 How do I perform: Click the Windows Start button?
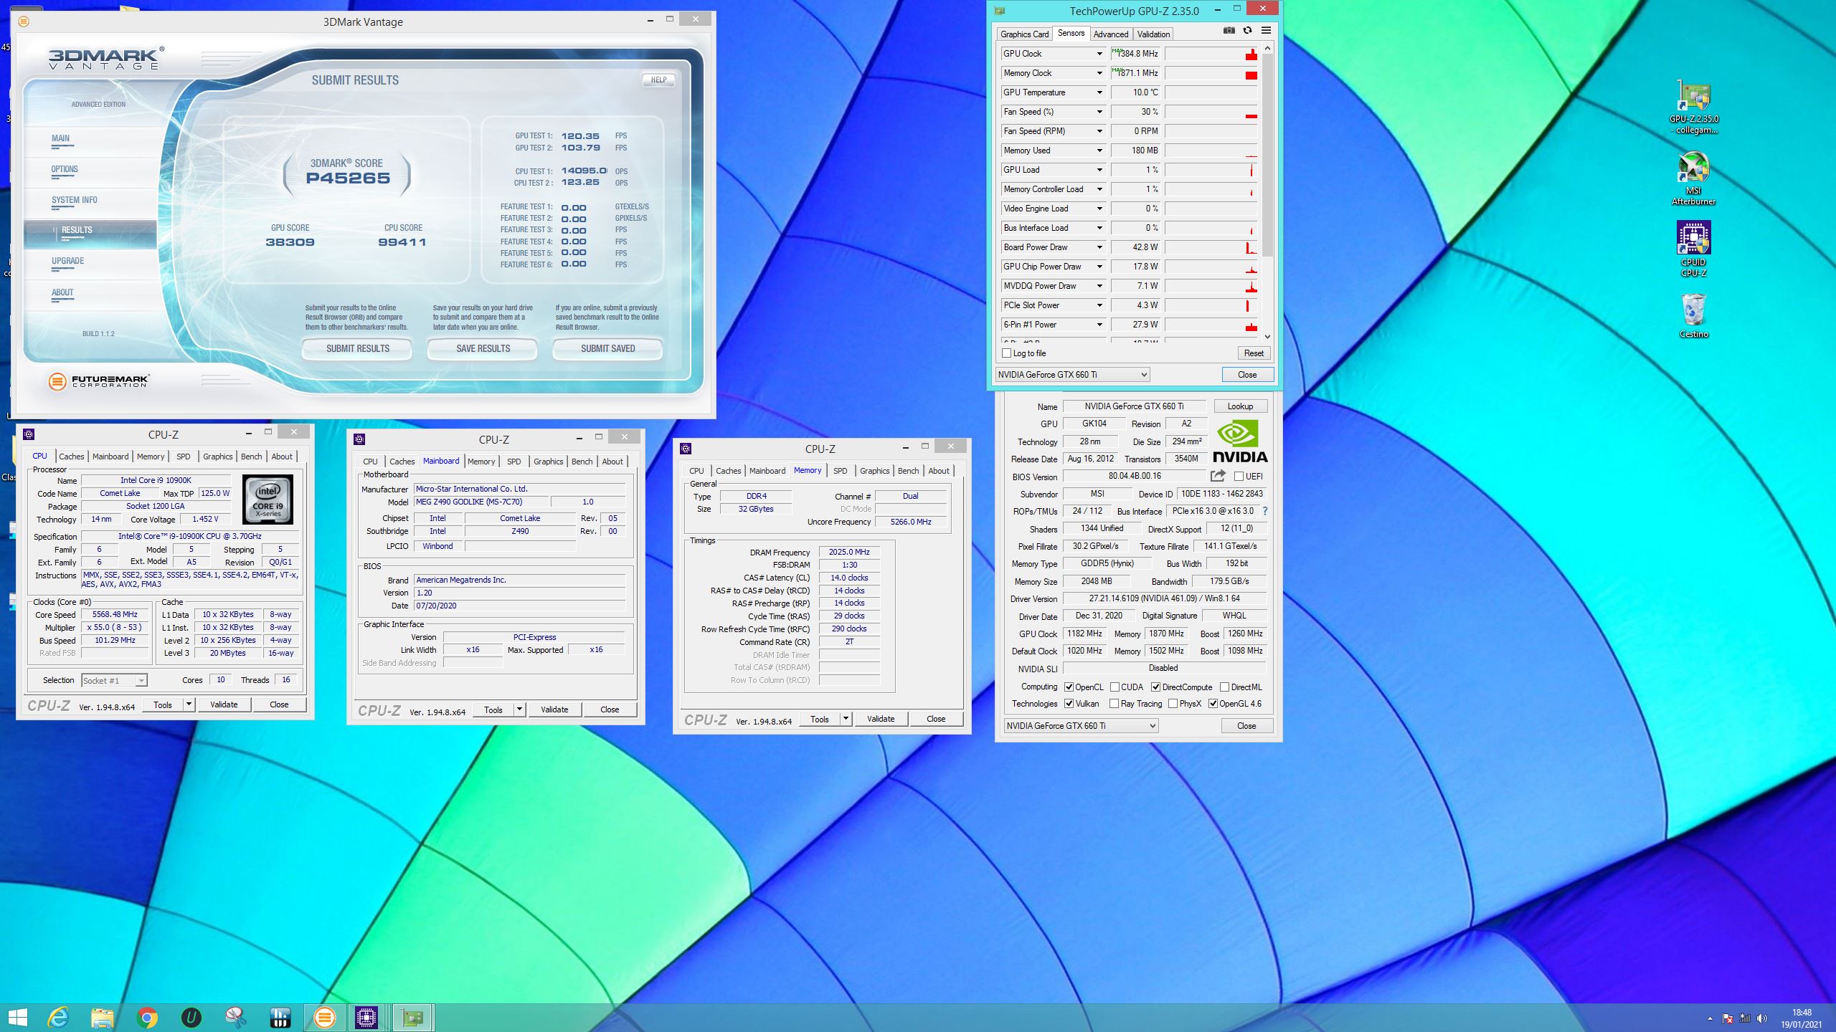pos(17,1017)
